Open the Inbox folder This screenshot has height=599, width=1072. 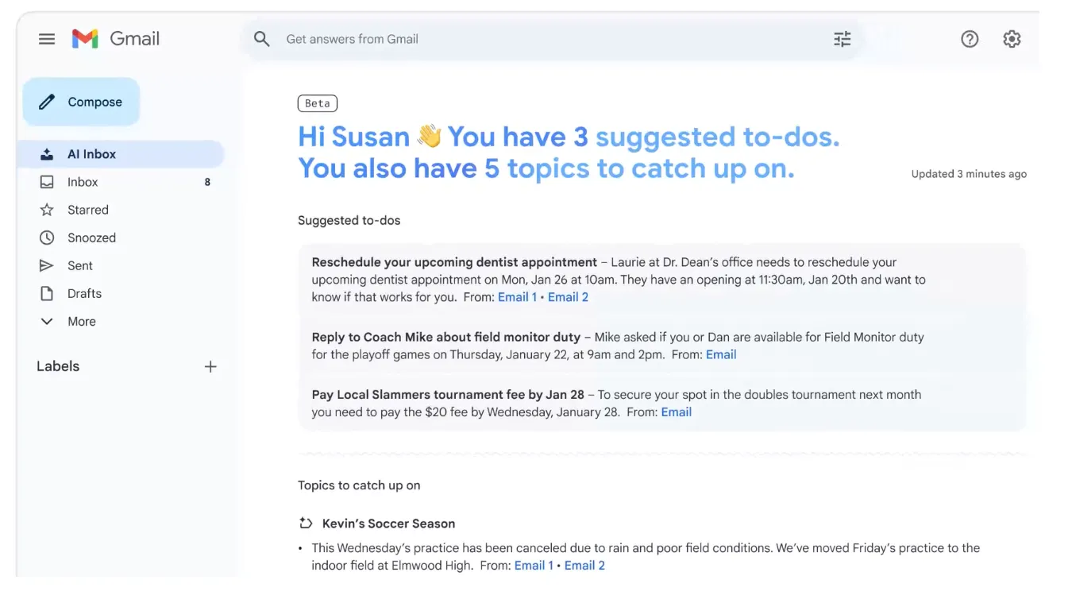(83, 182)
